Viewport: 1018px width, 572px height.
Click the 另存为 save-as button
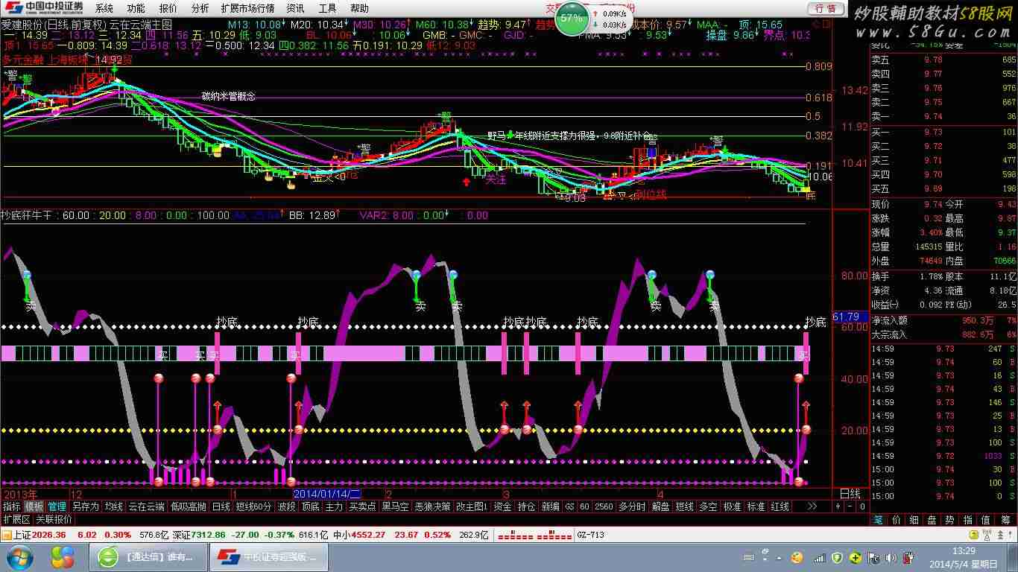(85, 506)
